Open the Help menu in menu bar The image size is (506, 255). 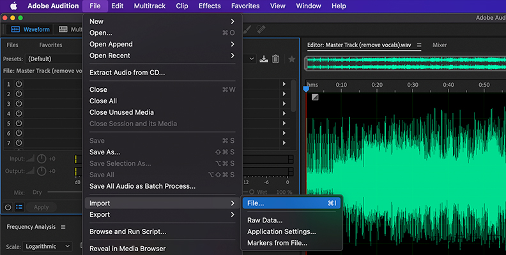[339, 6]
